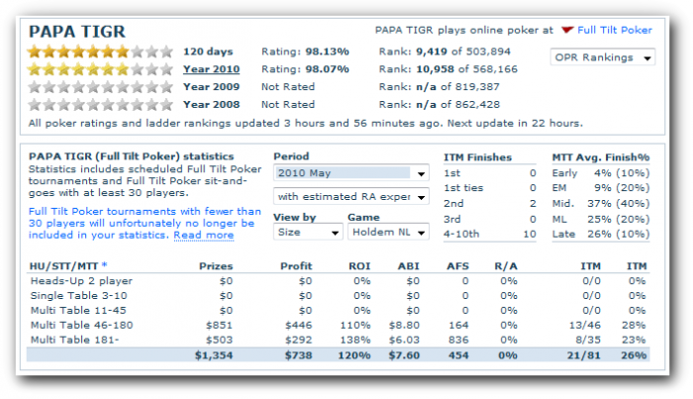Image resolution: width=693 pixels, height=399 pixels.
Task: Click the Early 4% (10%) row
Action: tap(601, 172)
